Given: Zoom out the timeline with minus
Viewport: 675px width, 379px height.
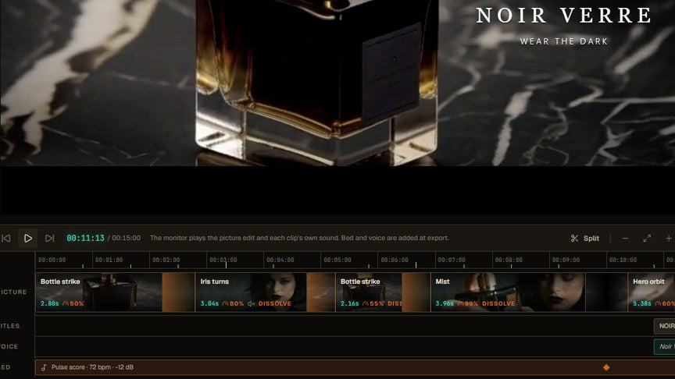Looking at the screenshot, I should pos(625,238).
